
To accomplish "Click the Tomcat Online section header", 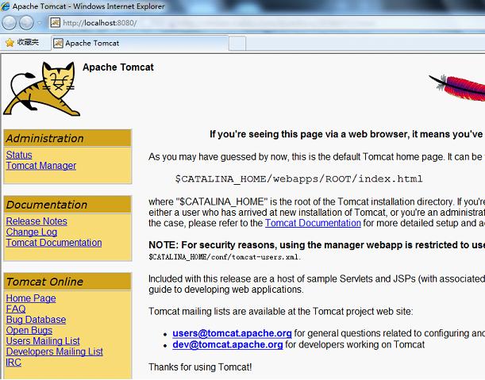I will 67,282.
